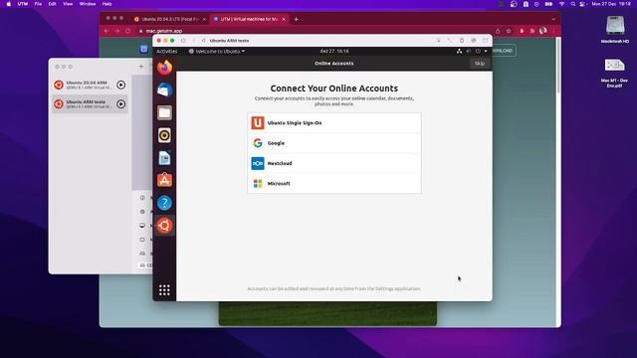
Task: Open the Apple menu
Action: click(x=9, y=4)
